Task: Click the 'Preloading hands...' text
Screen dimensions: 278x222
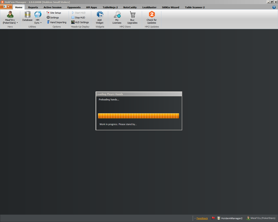Action: point(109,100)
